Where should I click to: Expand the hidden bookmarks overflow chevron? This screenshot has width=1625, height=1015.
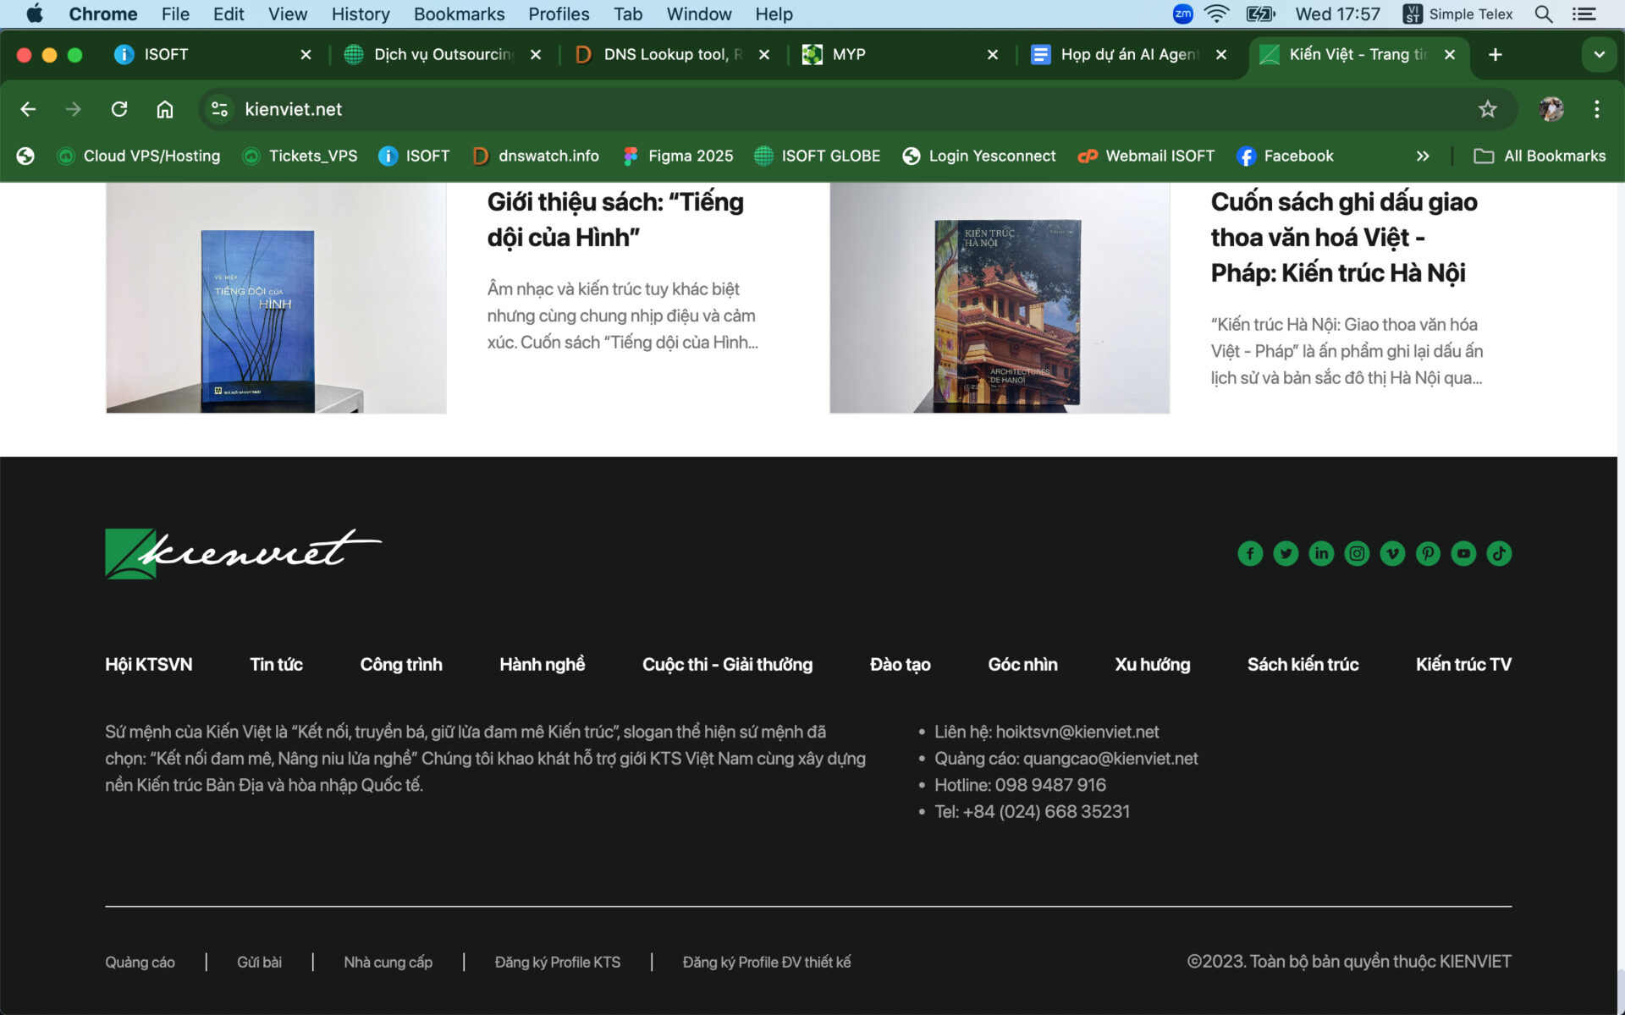pyautogui.click(x=1423, y=156)
